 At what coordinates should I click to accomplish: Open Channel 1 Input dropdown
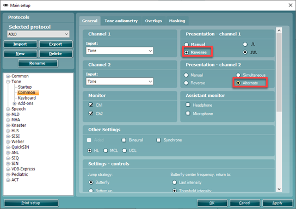pyautogui.click(x=120, y=51)
